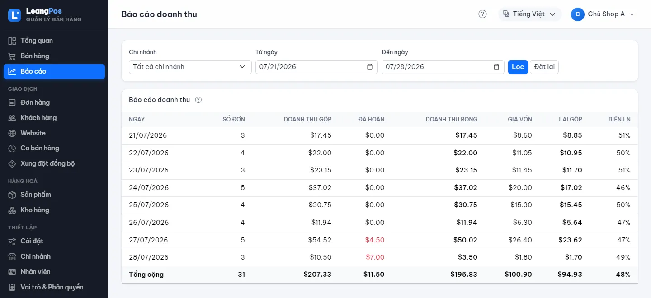Screen dimensions: 651x298
Task: Open the help question mark icon in header
Action: [482, 14]
